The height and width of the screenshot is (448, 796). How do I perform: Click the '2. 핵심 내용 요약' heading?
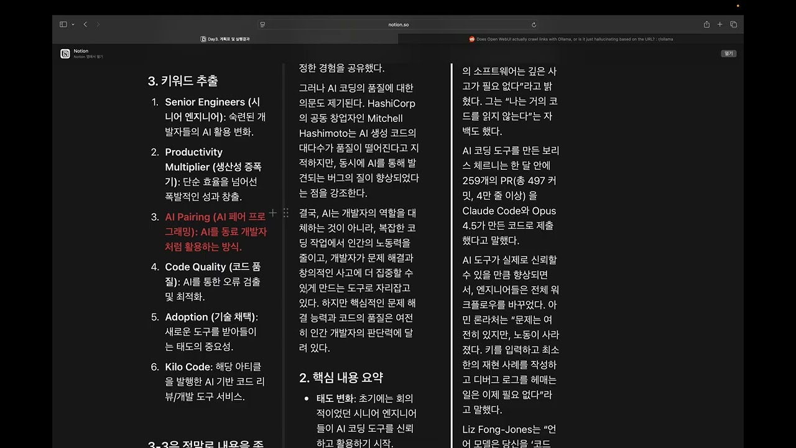341,378
